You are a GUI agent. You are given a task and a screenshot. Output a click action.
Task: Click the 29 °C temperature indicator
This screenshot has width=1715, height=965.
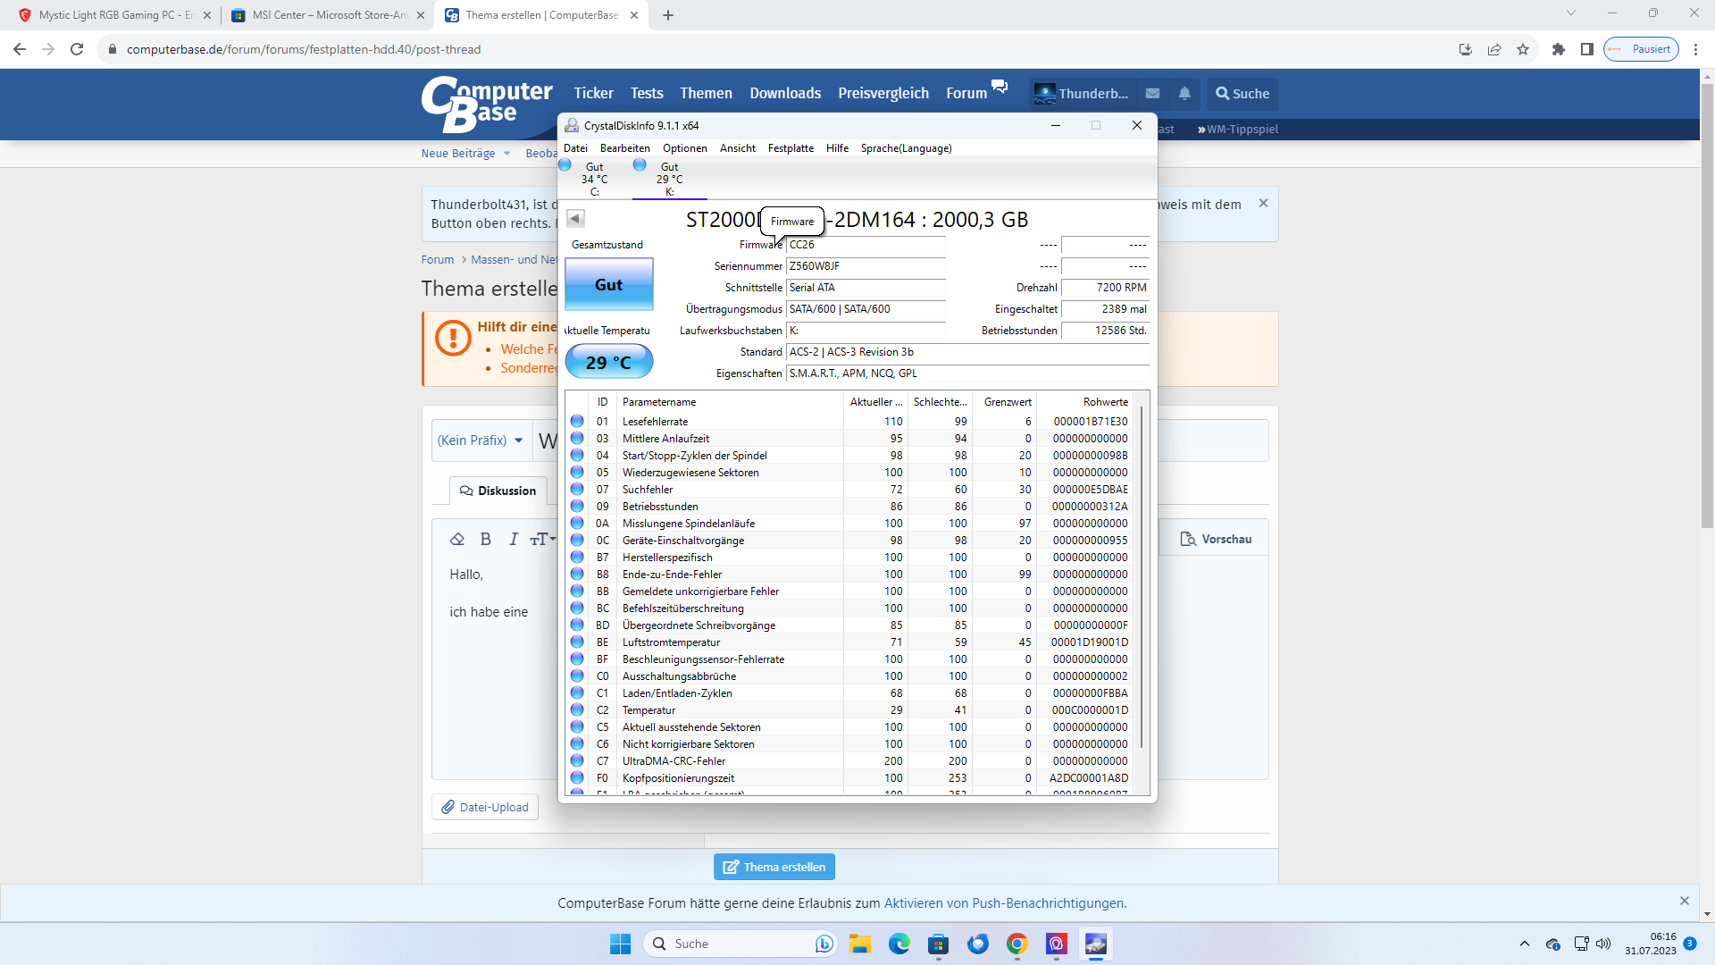[x=609, y=362]
